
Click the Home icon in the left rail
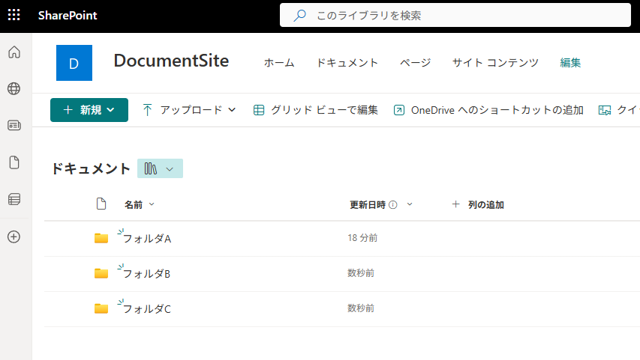[x=14, y=52]
